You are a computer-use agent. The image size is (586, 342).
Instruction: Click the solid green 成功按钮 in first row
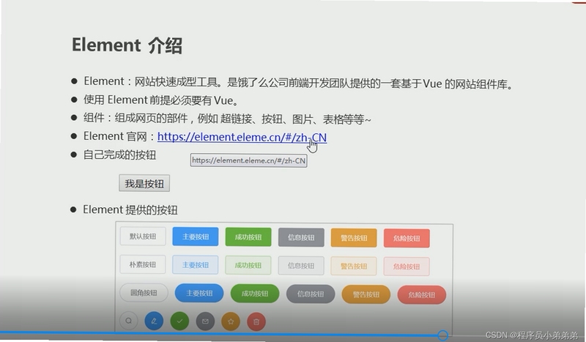248,237
